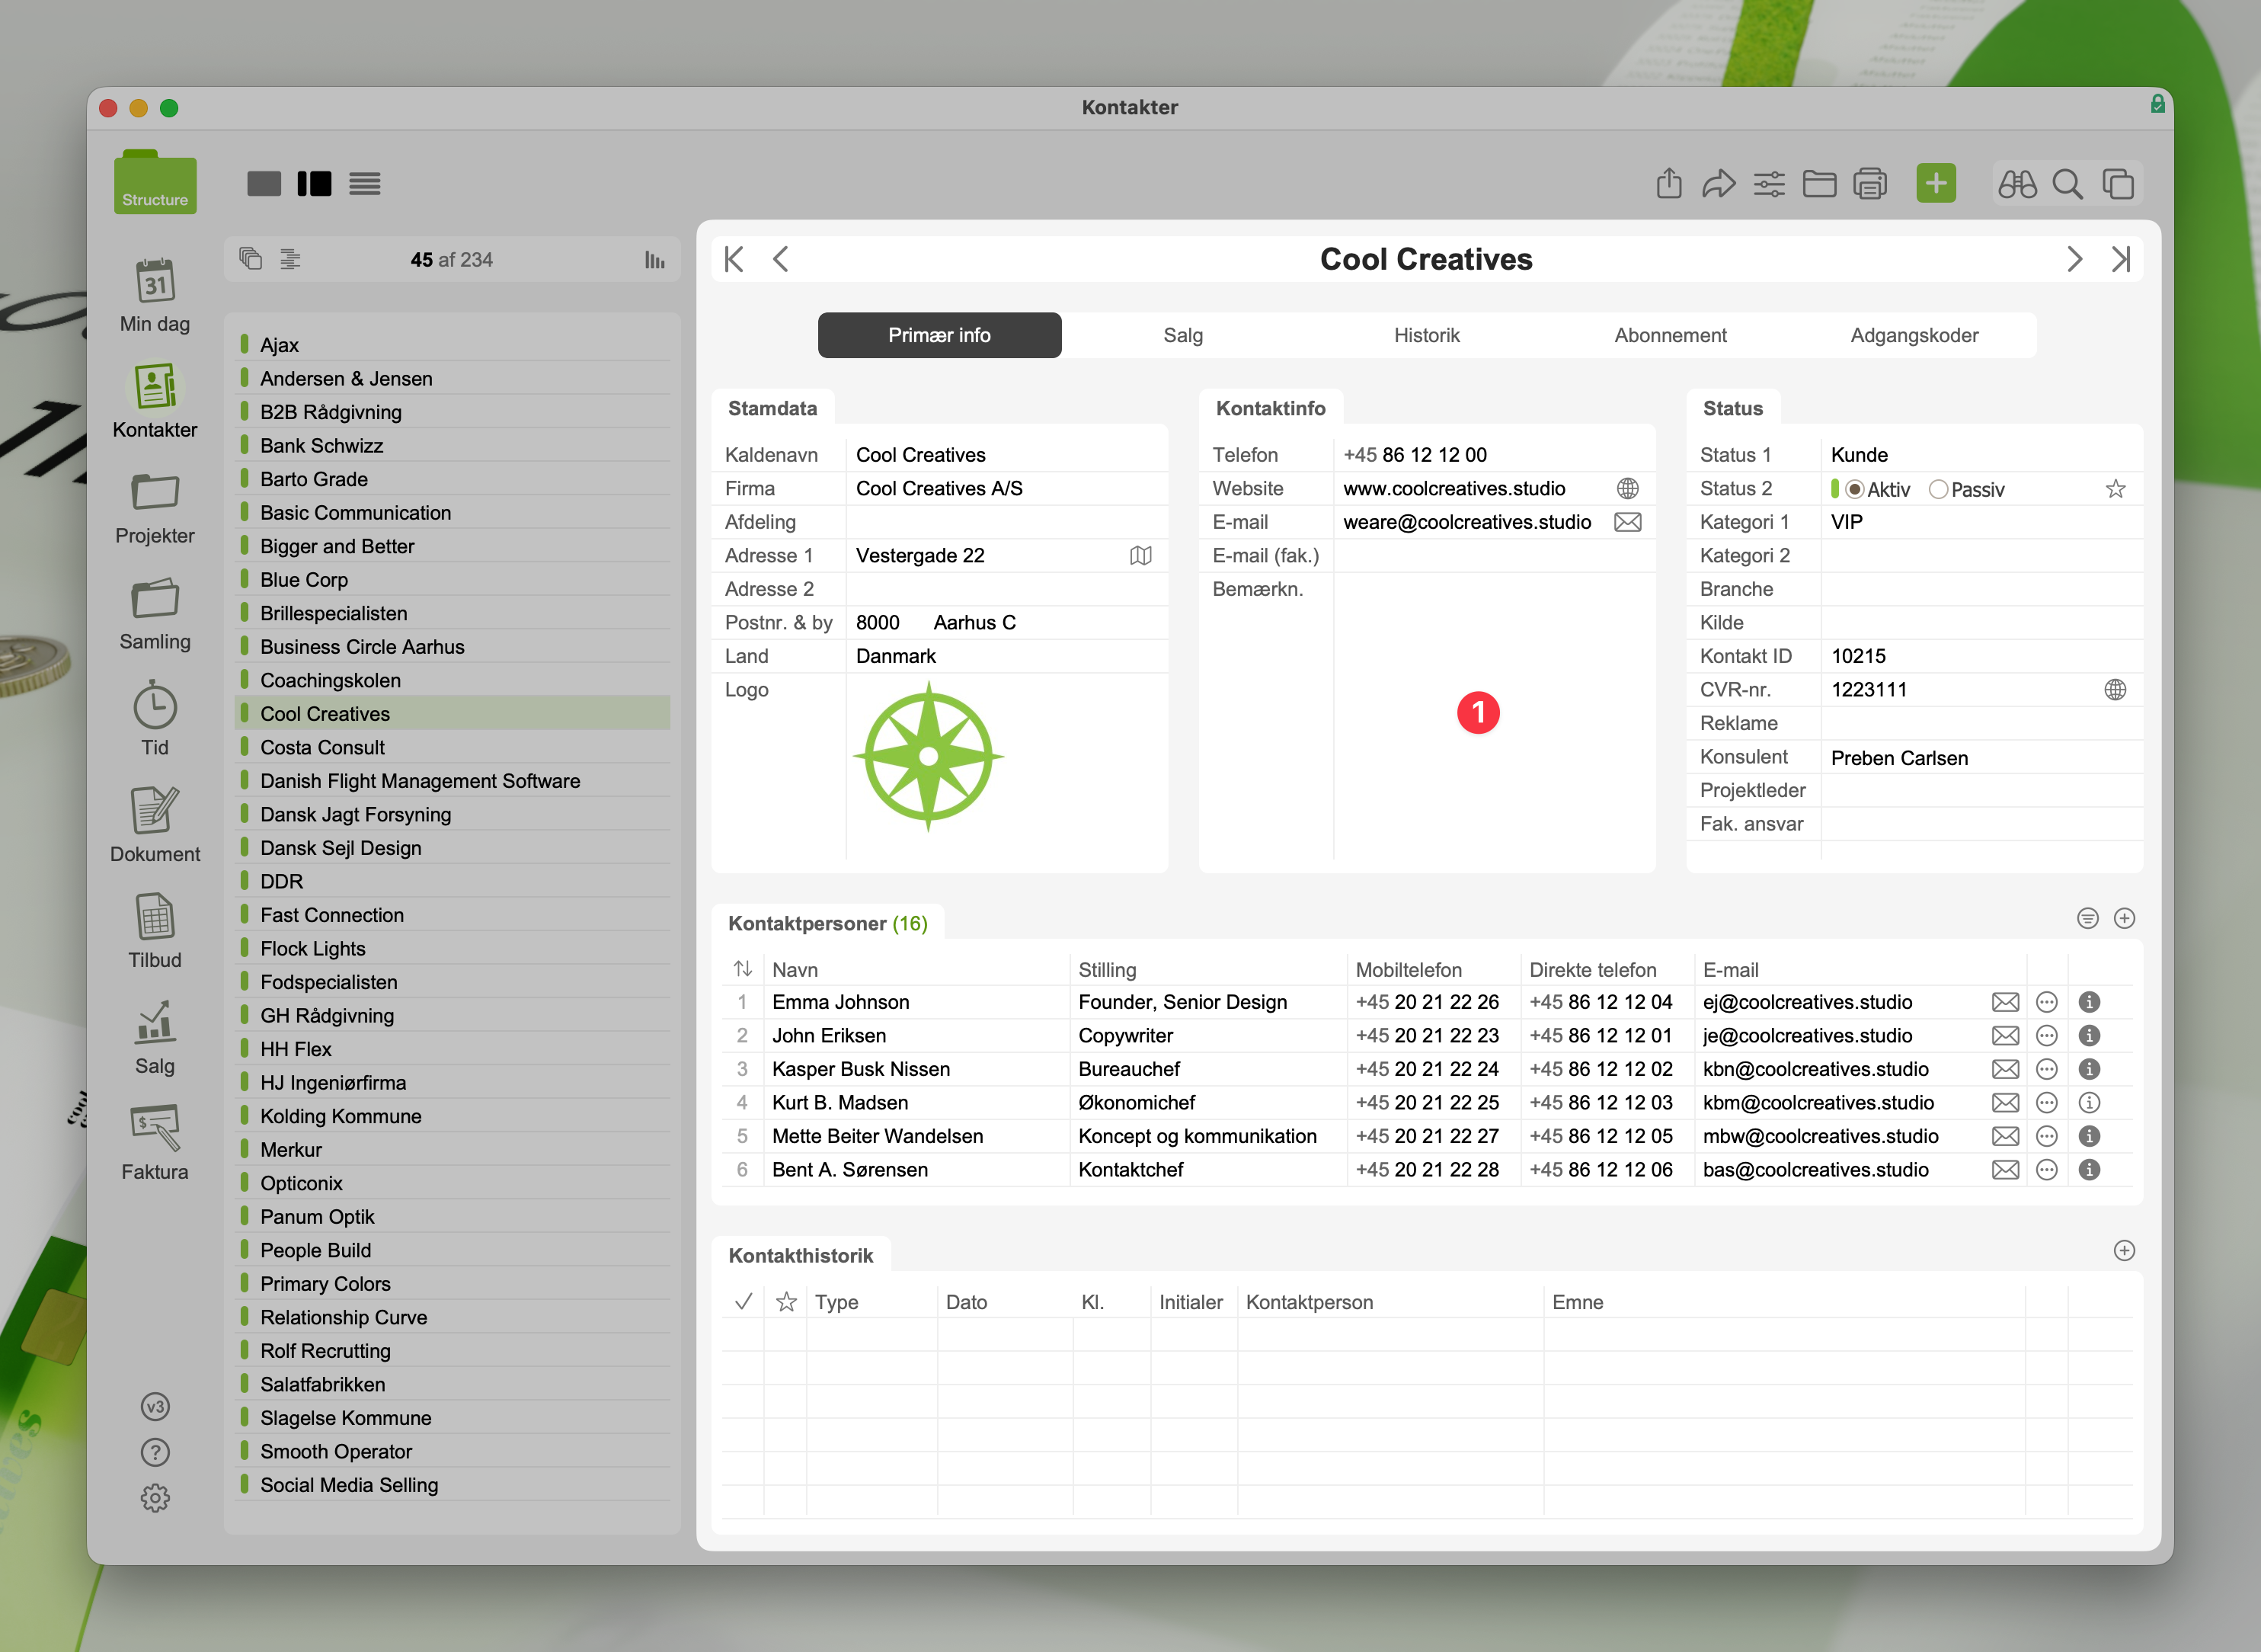Switch to the Historik tab
2261x1652 pixels.
1426,336
